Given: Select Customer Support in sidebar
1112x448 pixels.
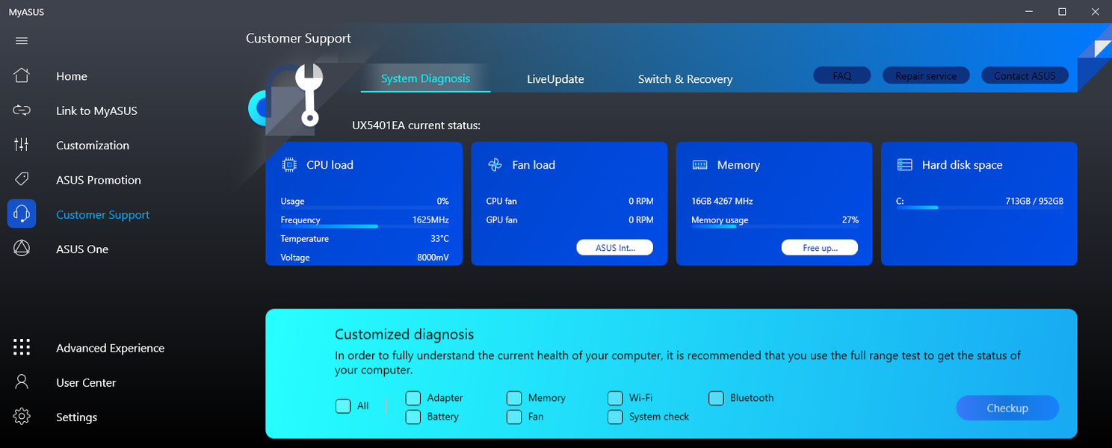Looking at the screenshot, I should point(103,214).
